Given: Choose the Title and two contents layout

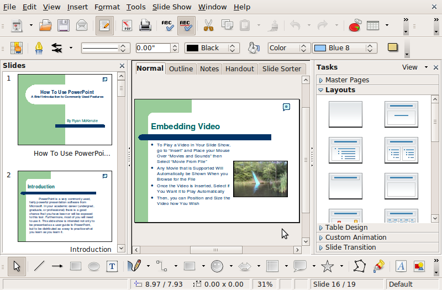Looking at the screenshot, I should tap(401, 150).
